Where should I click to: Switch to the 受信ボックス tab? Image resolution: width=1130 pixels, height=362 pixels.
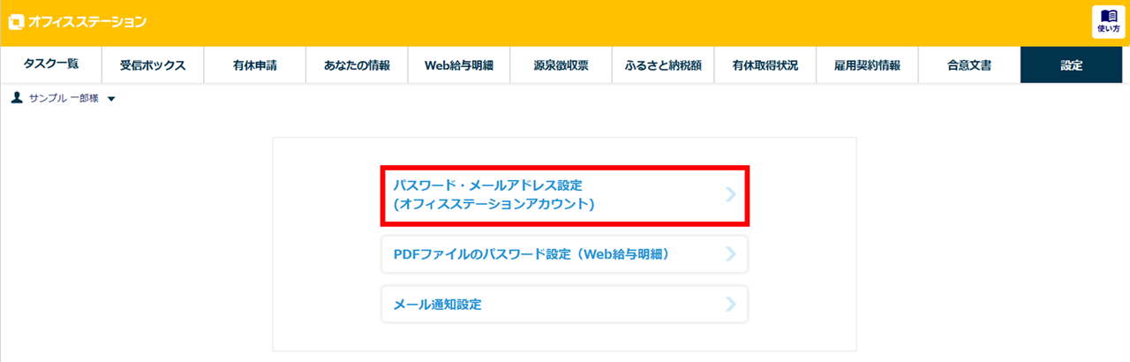click(153, 65)
